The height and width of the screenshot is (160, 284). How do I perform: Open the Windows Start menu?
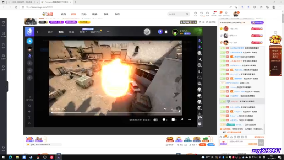click(3, 157)
